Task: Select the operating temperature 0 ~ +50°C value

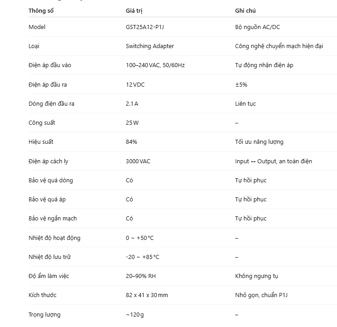Action: [x=140, y=238]
